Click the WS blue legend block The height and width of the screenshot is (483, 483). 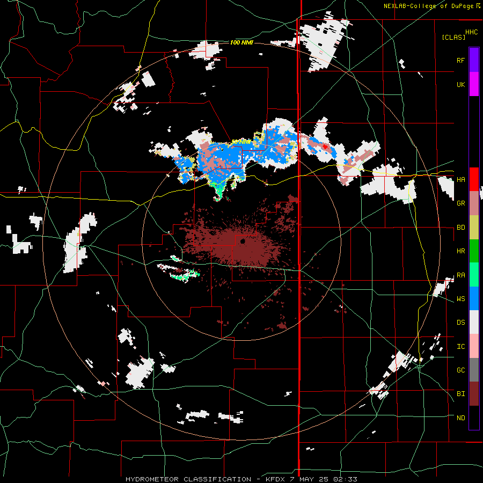click(x=474, y=298)
